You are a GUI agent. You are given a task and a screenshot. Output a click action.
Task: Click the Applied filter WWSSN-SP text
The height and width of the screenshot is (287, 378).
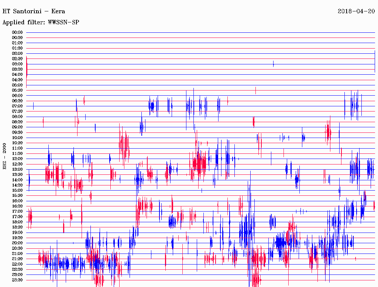point(41,22)
